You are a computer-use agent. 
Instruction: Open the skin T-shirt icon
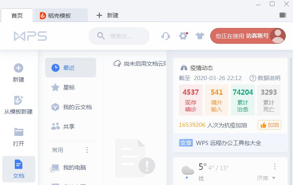[200, 36]
